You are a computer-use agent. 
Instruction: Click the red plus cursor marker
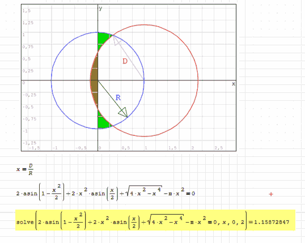point(271,194)
